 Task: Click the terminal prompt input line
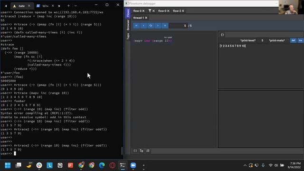pyautogui.click(x=62, y=153)
